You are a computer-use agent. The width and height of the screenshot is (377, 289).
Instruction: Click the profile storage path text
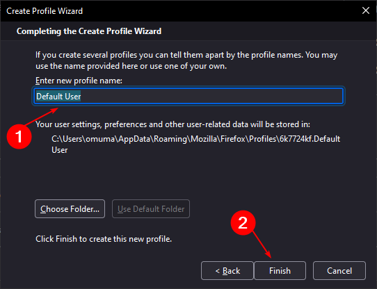(x=195, y=144)
